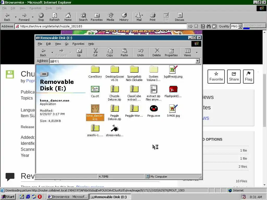Select the FlashpointI... file

point(173,91)
